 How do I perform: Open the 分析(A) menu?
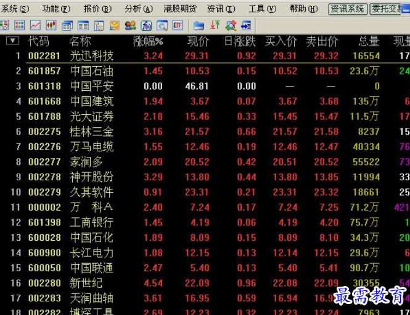[x=139, y=9]
